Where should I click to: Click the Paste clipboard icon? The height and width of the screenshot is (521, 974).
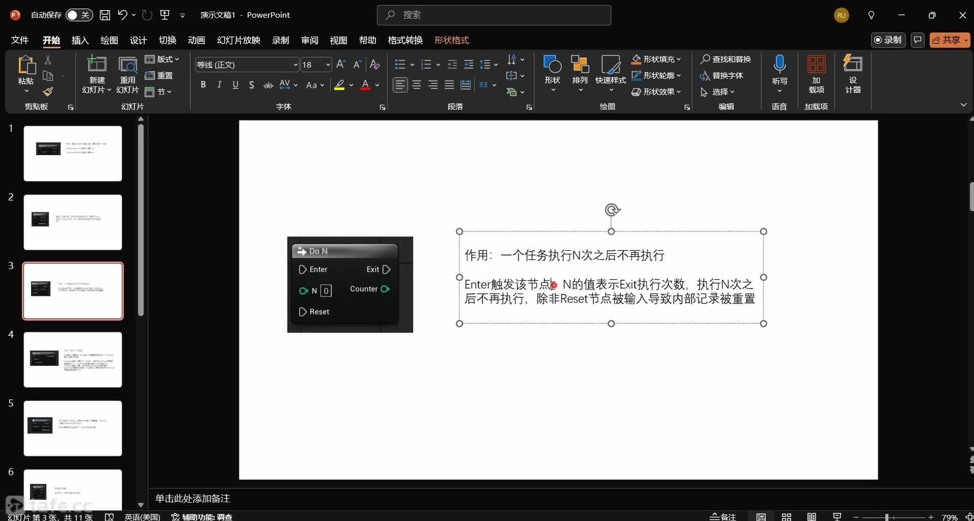pyautogui.click(x=26, y=66)
